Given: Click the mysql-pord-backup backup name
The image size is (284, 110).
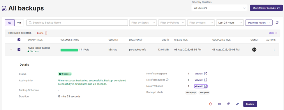Looking at the screenshot, I should tap(39, 48).
